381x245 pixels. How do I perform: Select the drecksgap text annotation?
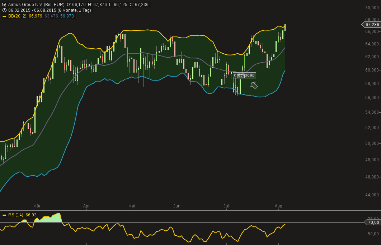245,75
